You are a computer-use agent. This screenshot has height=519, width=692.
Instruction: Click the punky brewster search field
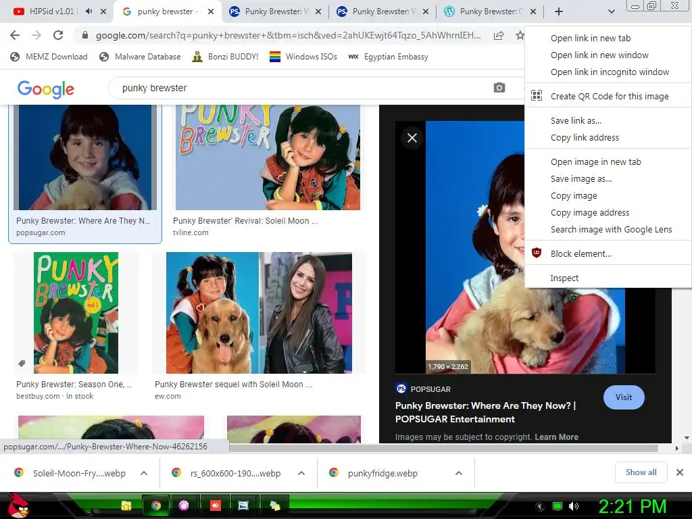point(300,88)
